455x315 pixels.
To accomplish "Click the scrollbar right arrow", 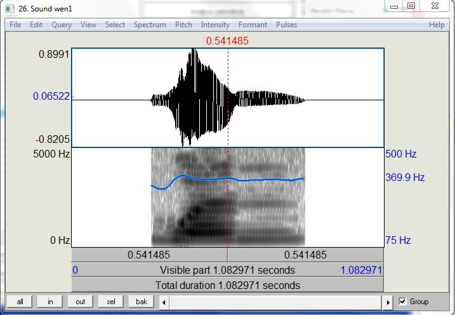I will 388,302.
